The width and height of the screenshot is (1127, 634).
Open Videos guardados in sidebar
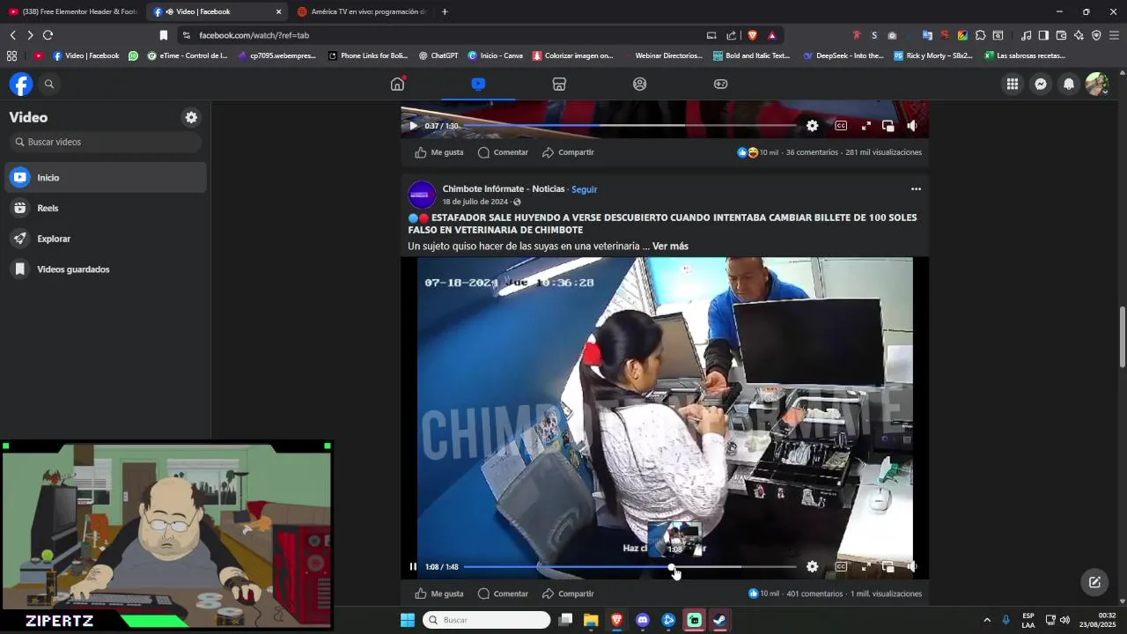point(106,269)
